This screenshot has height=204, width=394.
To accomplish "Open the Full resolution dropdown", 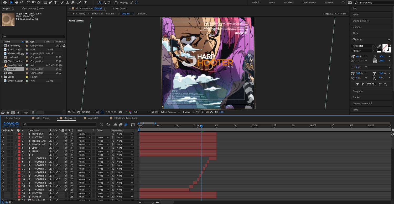I will 141,112.
